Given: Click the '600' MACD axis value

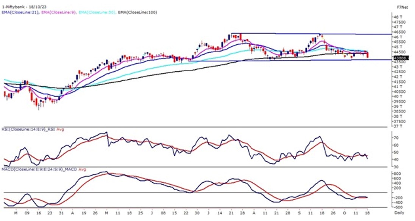Looking at the screenshot, I should (398, 178).
